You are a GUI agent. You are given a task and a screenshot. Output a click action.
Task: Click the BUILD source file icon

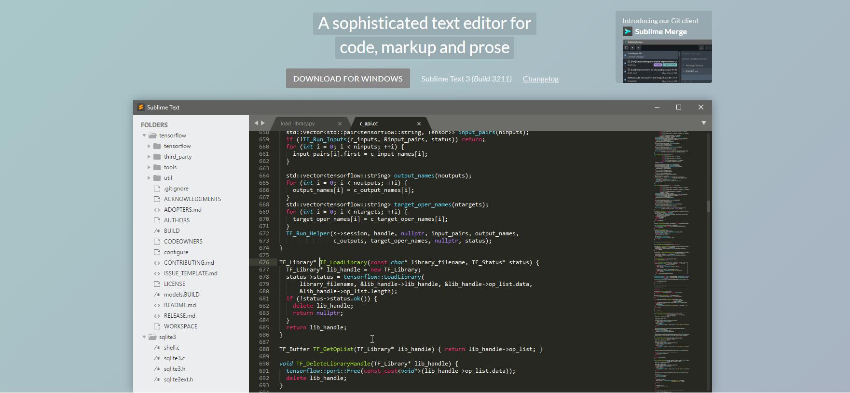pos(157,231)
